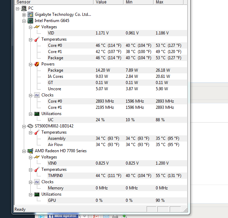
Task: Select the IA Cores power row
Action: (x=117, y=76)
